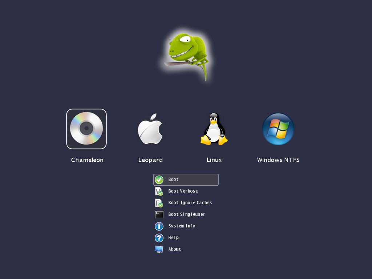Click the Linux volume label
372x279 pixels.
click(214, 160)
